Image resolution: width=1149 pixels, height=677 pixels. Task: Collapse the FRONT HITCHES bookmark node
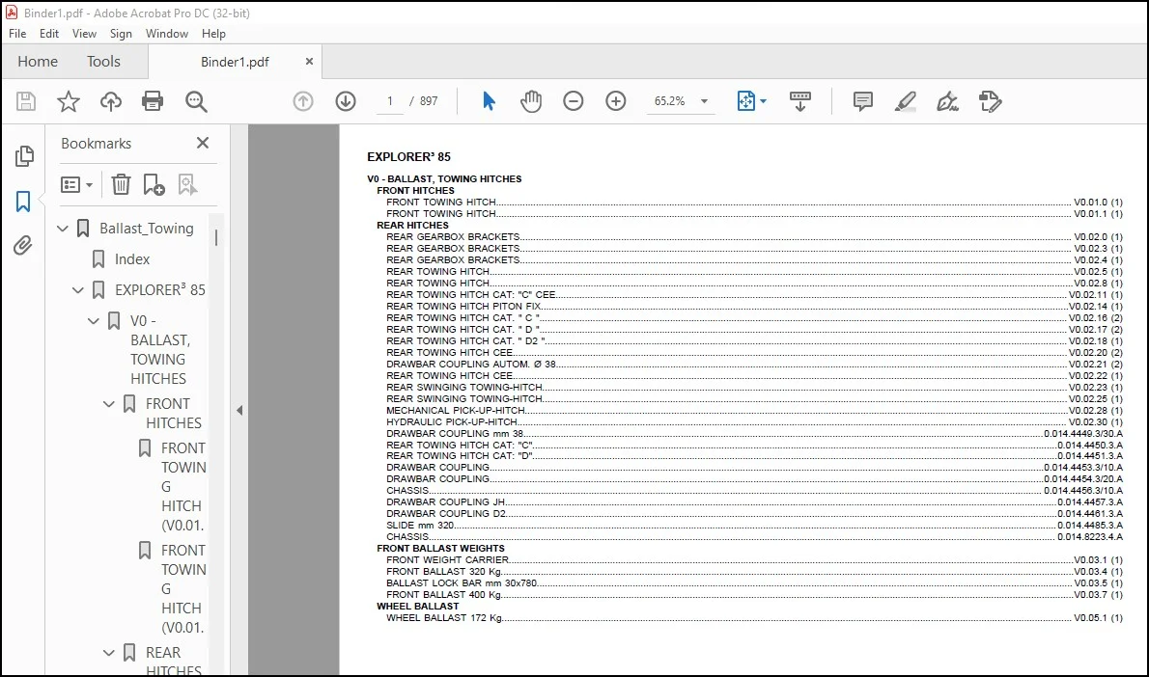tap(109, 403)
